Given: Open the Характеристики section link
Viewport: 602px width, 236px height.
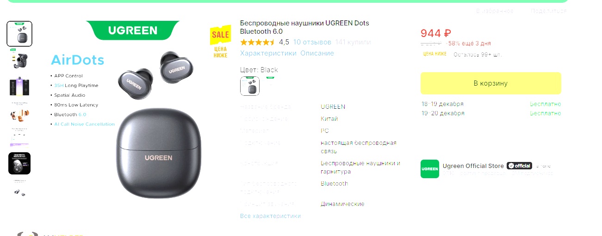Looking at the screenshot, I should click(x=268, y=53).
